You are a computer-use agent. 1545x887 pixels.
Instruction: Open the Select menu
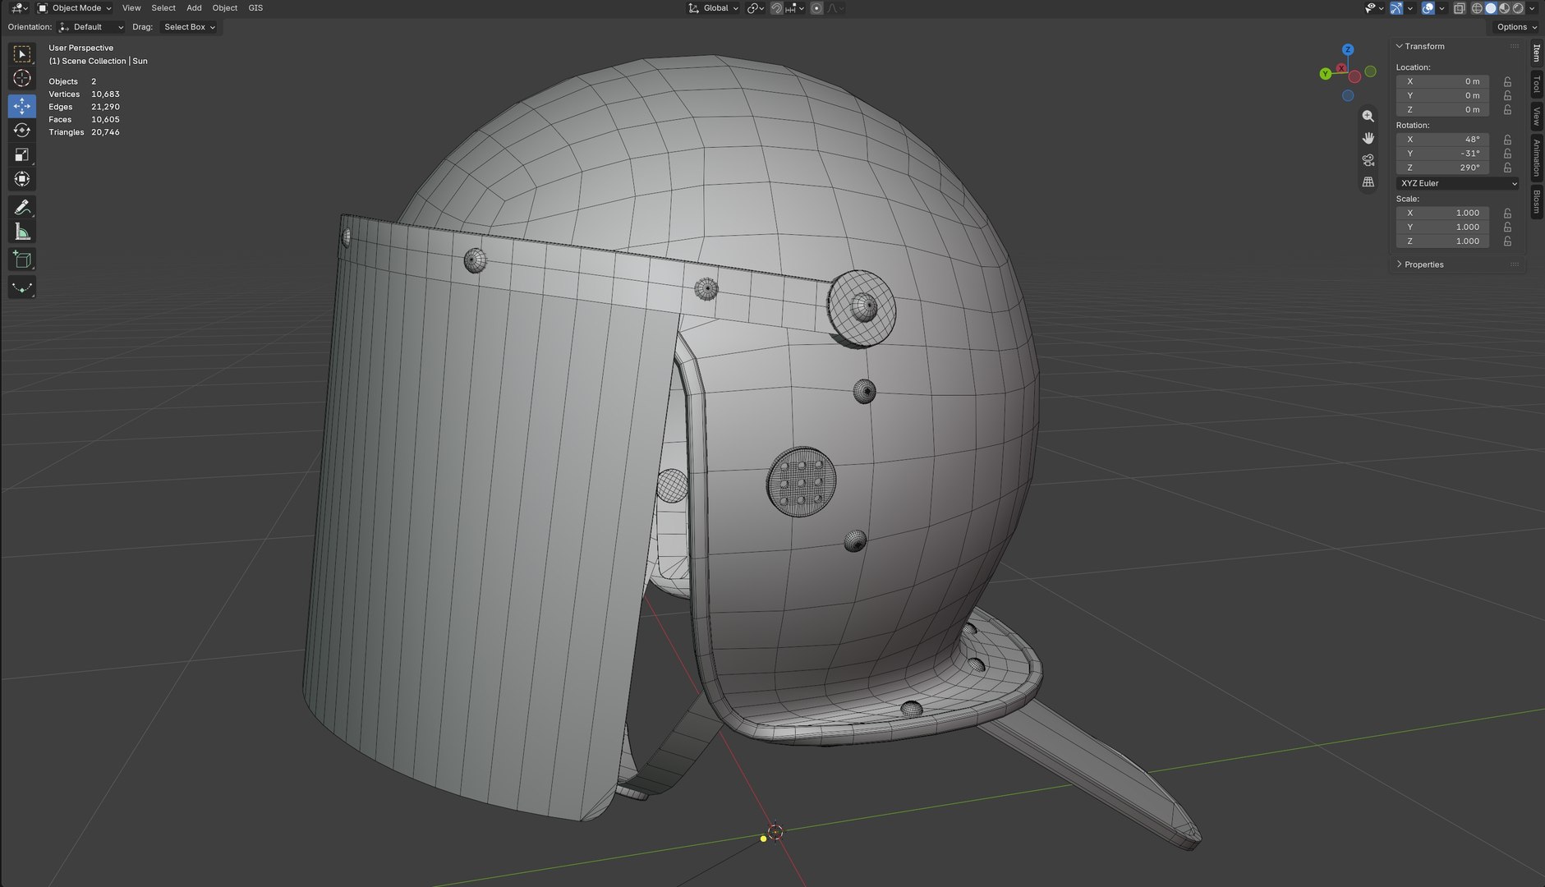click(163, 8)
